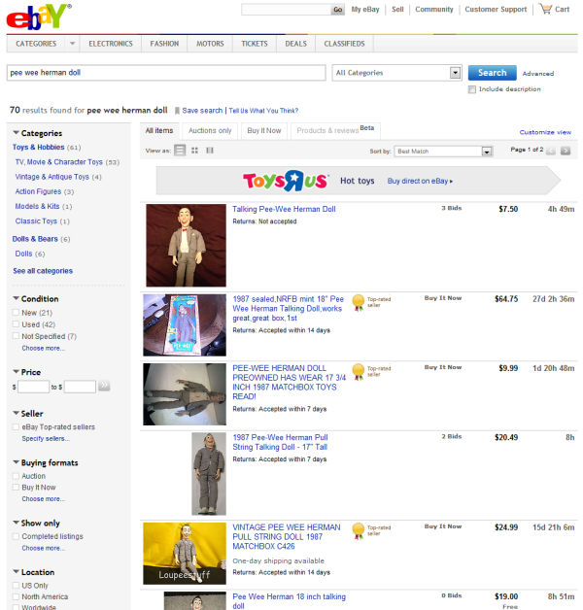The height and width of the screenshot is (610, 583).
Task: Switch to list view icon
Action: pos(180,151)
